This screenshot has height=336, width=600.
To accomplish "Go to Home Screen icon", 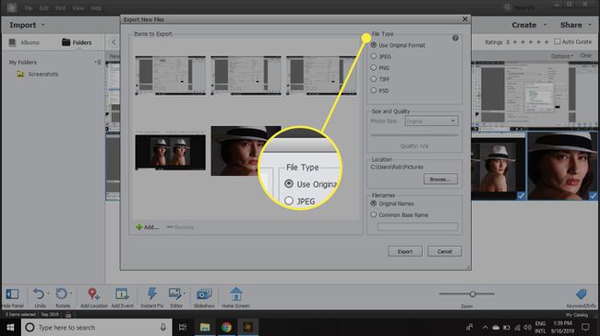I will (236, 294).
